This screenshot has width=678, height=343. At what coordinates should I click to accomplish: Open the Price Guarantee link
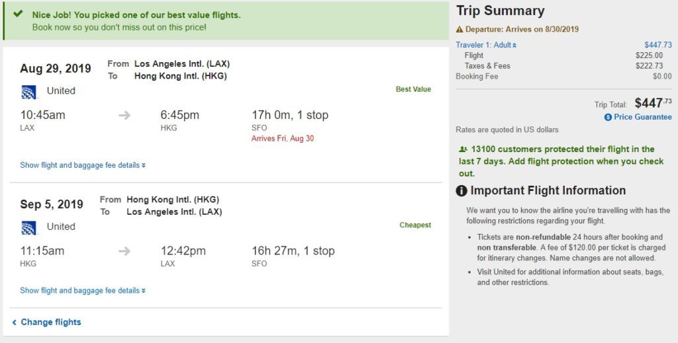point(642,117)
